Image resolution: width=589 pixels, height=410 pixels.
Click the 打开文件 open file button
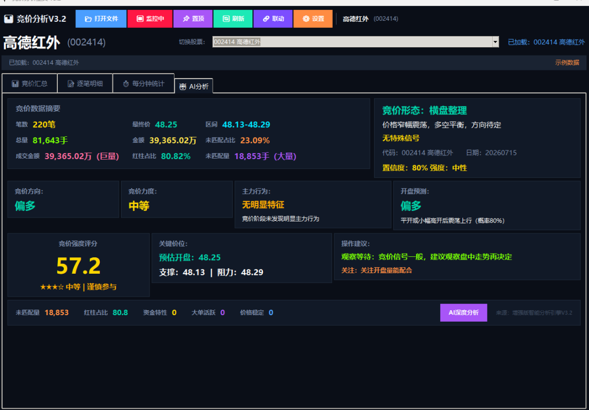pyautogui.click(x=101, y=19)
